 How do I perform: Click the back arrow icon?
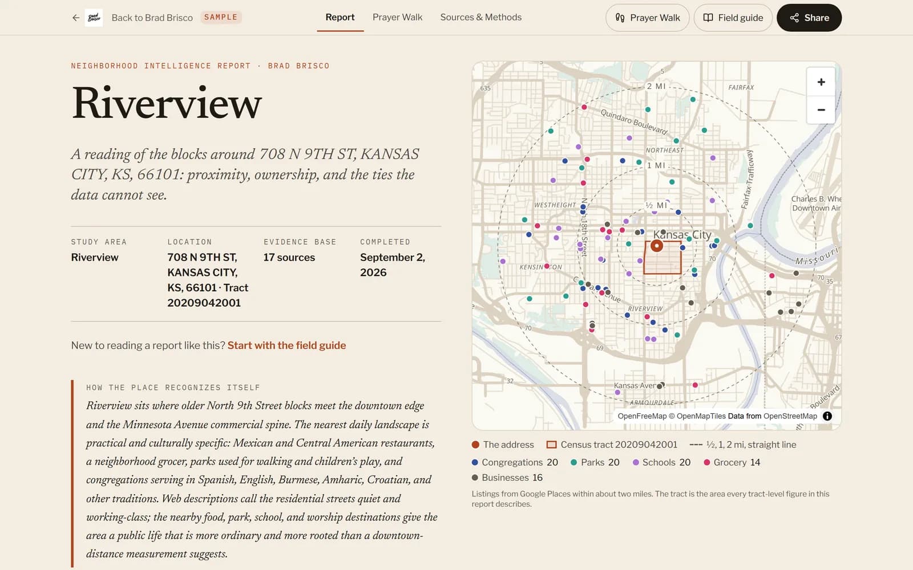click(x=75, y=18)
